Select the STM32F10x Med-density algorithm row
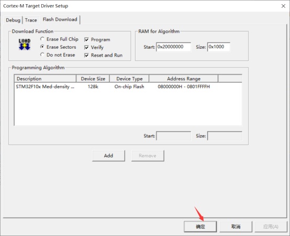This screenshot has width=290, height=236. point(128,87)
